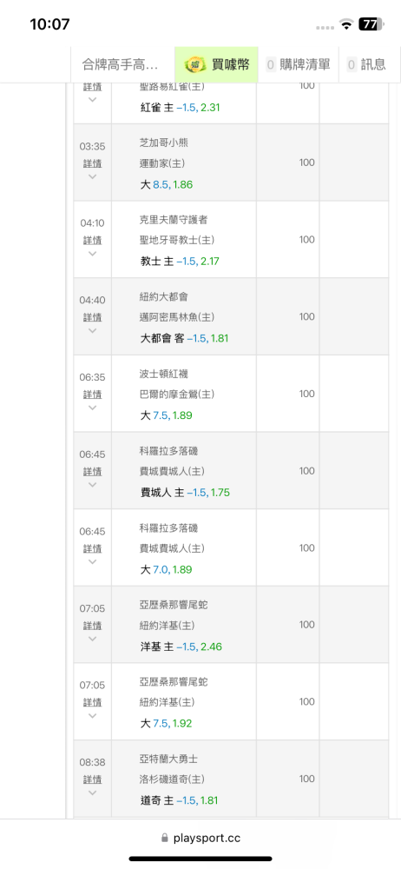Open the 購牌清單 tab
The width and height of the screenshot is (401, 869).
coord(299,65)
